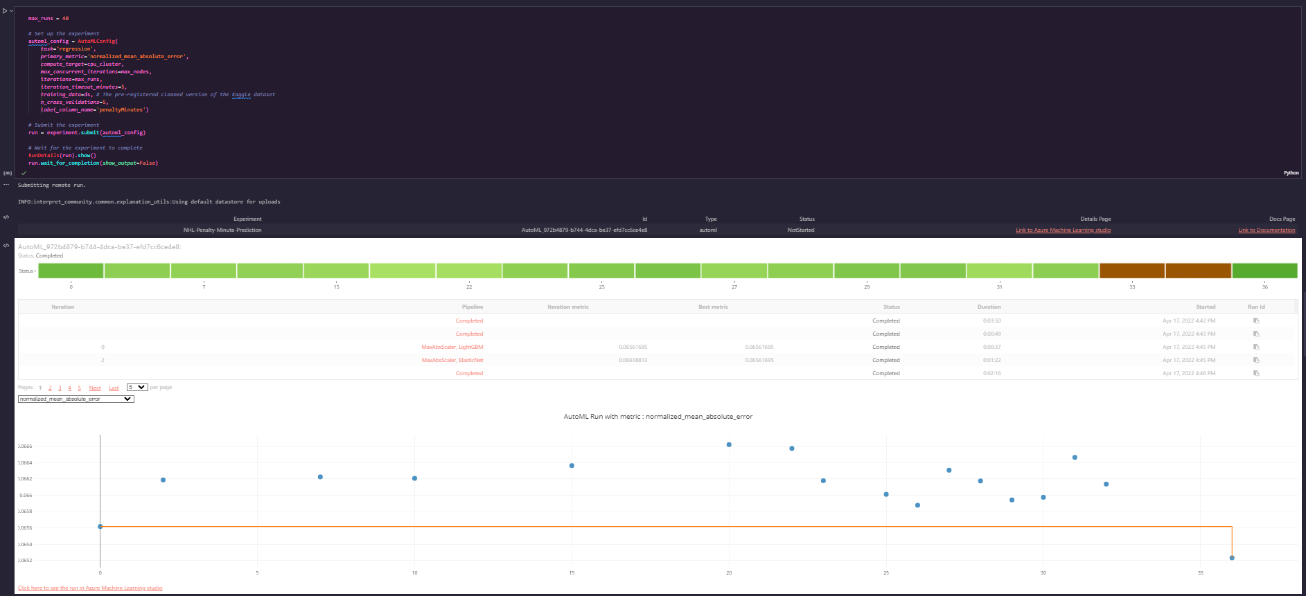Open Link to Documentation
This screenshot has width=1306, height=596.
point(1267,230)
